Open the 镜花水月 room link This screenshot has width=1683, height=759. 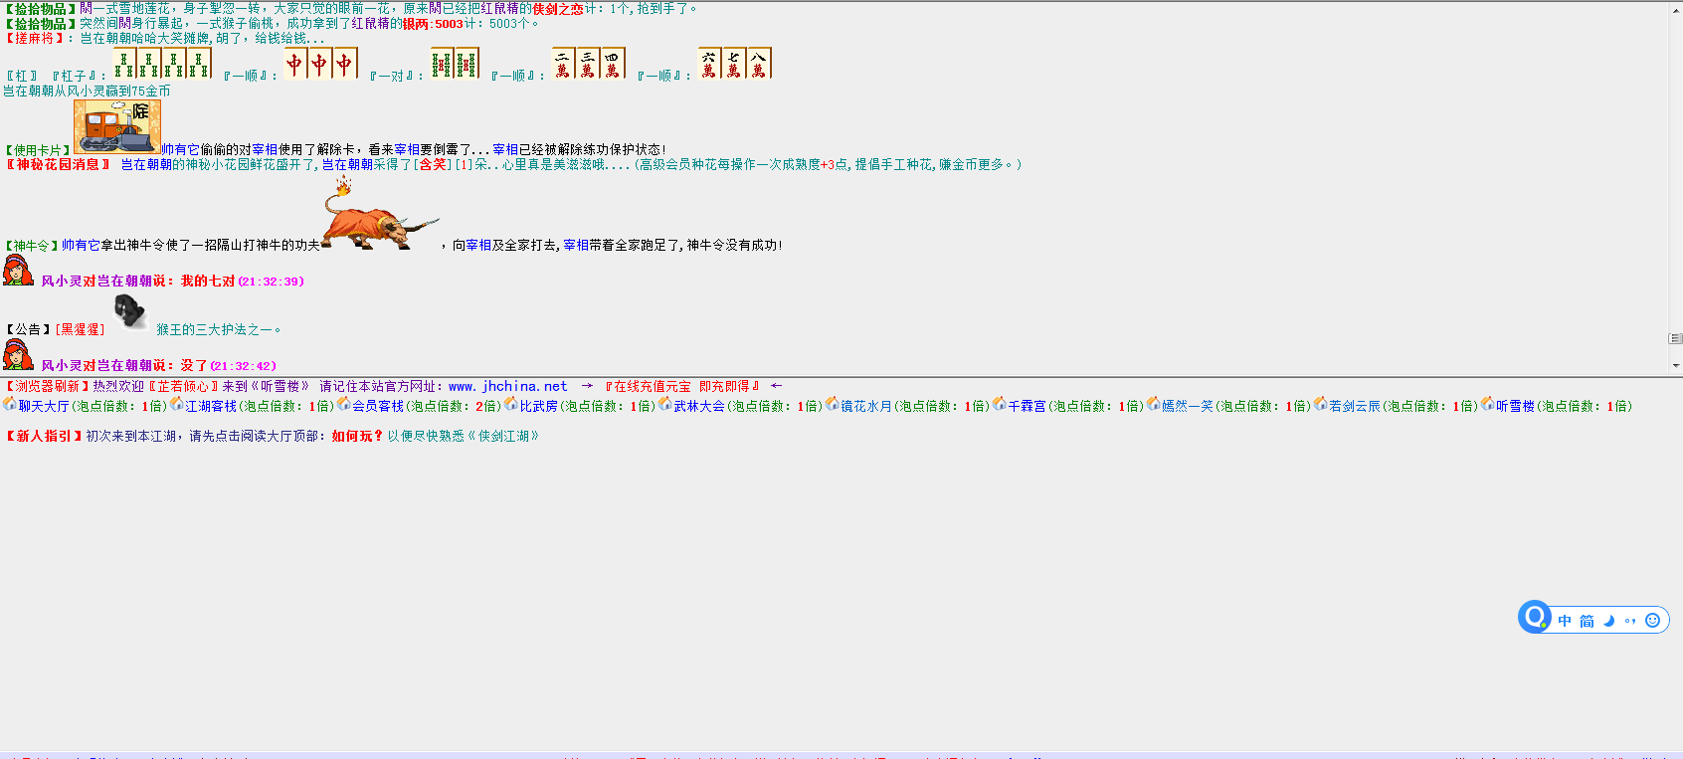(866, 406)
